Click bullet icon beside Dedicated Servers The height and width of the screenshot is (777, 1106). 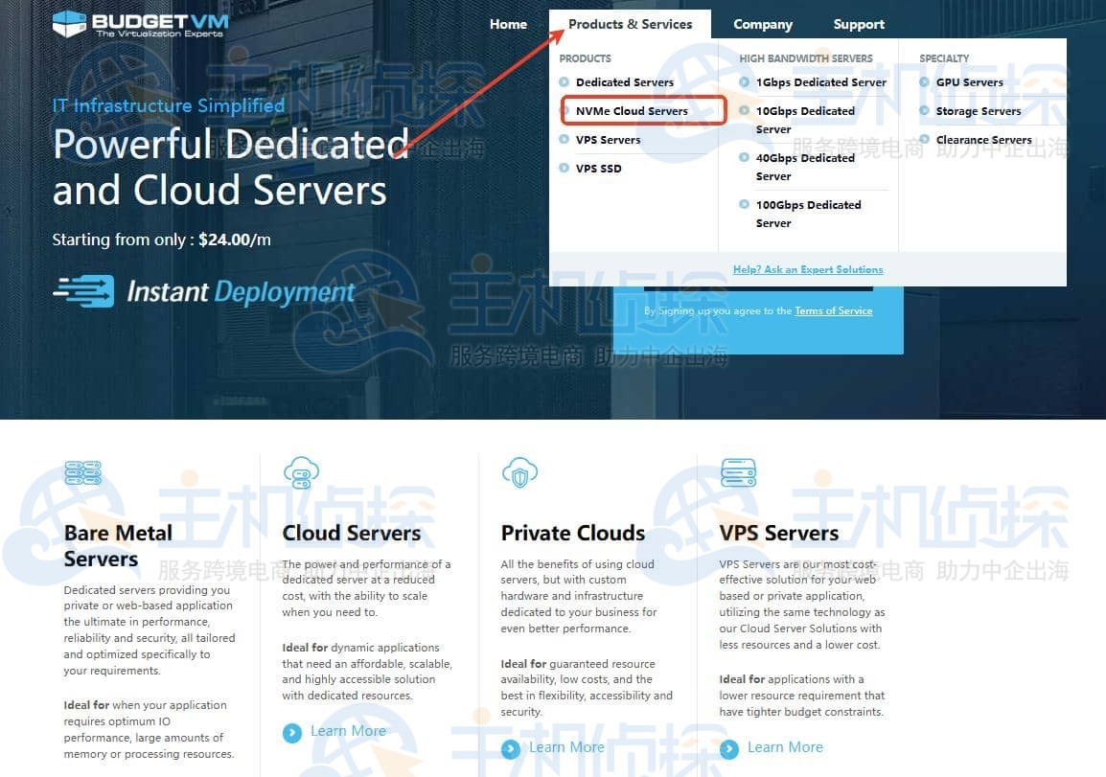tap(565, 81)
